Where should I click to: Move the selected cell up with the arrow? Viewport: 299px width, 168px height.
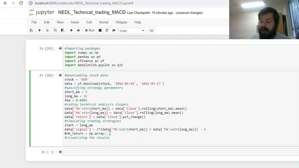click(x=71, y=30)
